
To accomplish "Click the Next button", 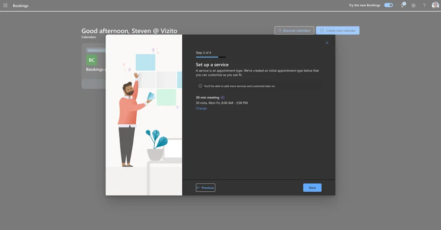I will tap(312, 188).
